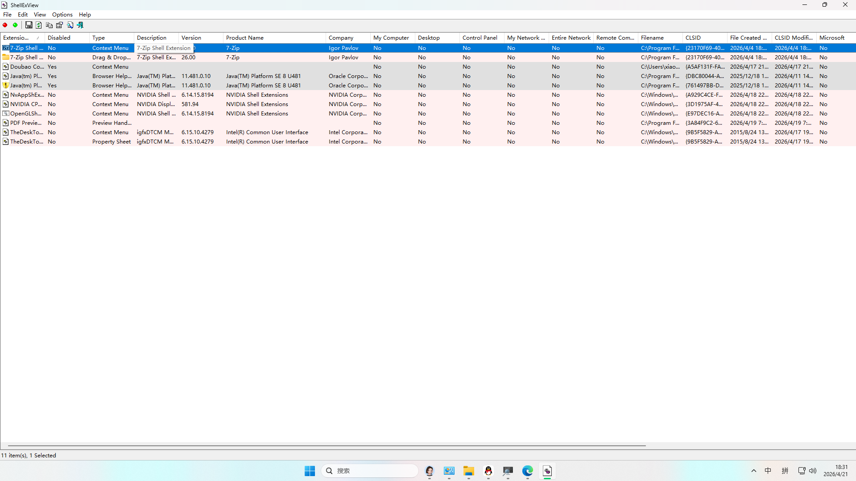This screenshot has height=481, width=856.
Task: Click the Refresh toolbar icon
Action: click(x=39, y=25)
